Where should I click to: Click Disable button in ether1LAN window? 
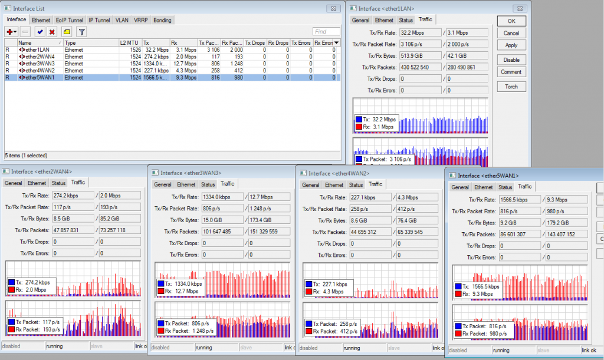(x=511, y=60)
